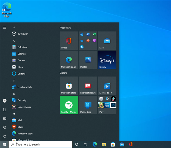Viewport: 171px width, 148px height.
Task: Open Microsoft Store from the taskbar
Action: point(113,144)
